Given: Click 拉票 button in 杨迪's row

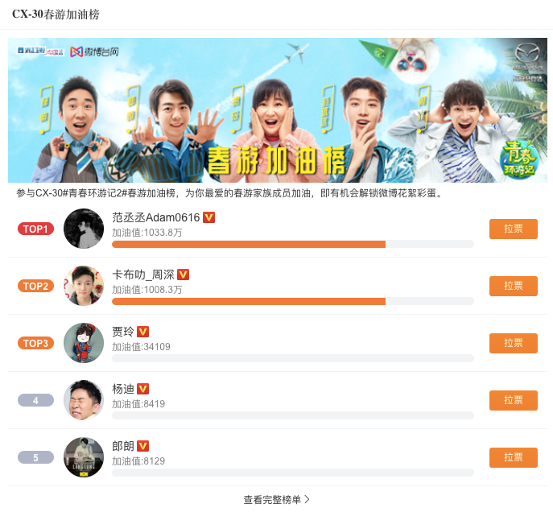Looking at the screenshot, I should point(513,400).
